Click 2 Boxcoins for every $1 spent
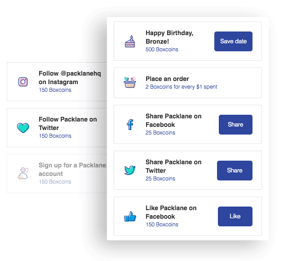The height and width of the screenshot is (261, 288). [181, 87]
